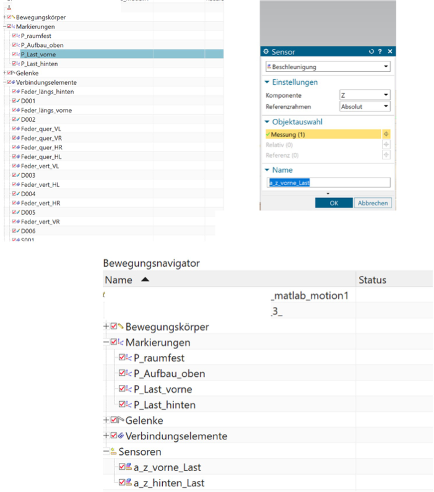This screenshot has height=492, width=434.
Task: Toggle a_z_vorne_Last sensor checkbox
Action: click(122, 467)
